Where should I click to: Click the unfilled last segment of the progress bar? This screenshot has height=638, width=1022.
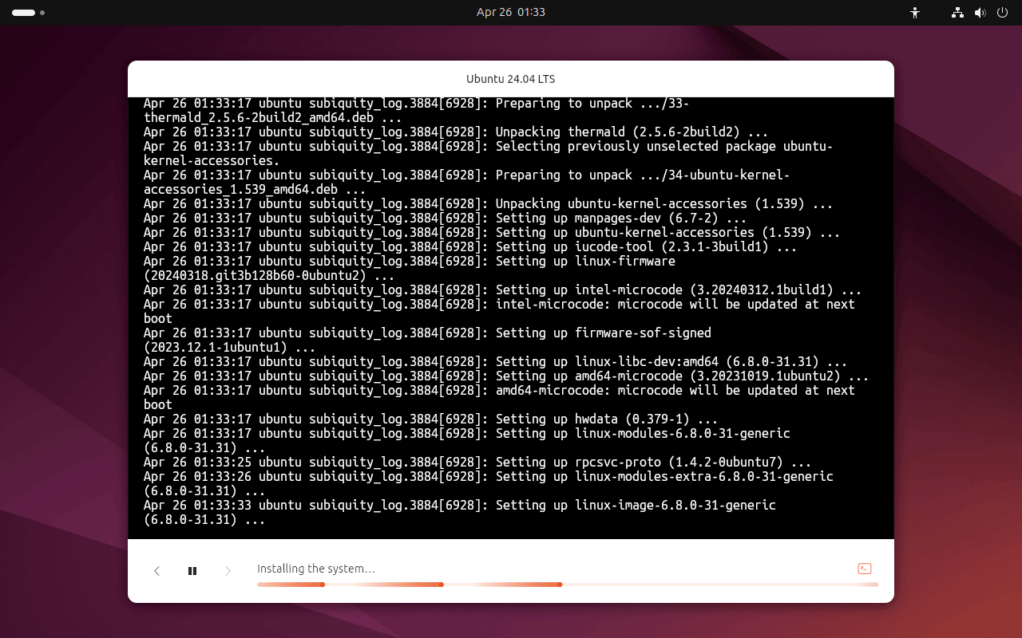click(719, 585)
